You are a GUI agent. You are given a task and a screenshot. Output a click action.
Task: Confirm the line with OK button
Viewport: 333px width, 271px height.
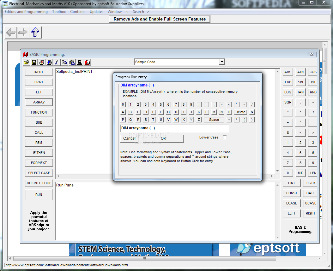(163, 138)
